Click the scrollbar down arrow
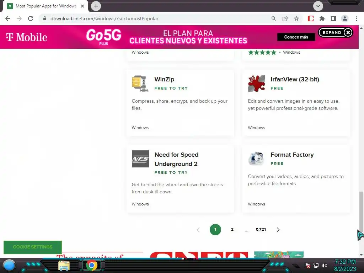The image size is (364, 273). (x=361, y=255)
